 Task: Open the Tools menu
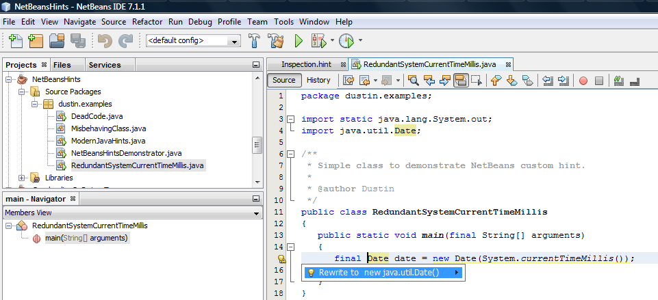284,22
